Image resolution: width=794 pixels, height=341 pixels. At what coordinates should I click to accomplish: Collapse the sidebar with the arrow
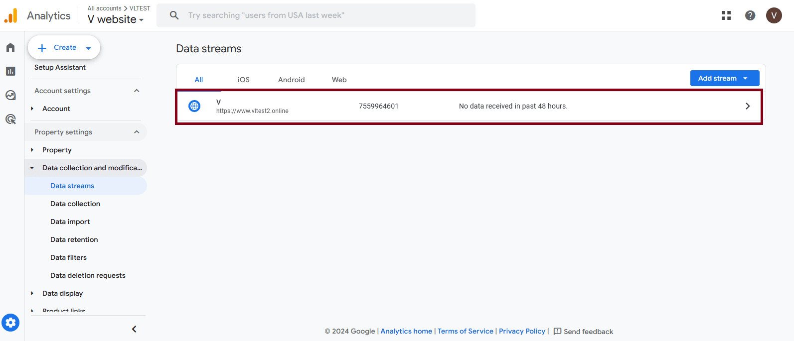[x=134, y=329]
